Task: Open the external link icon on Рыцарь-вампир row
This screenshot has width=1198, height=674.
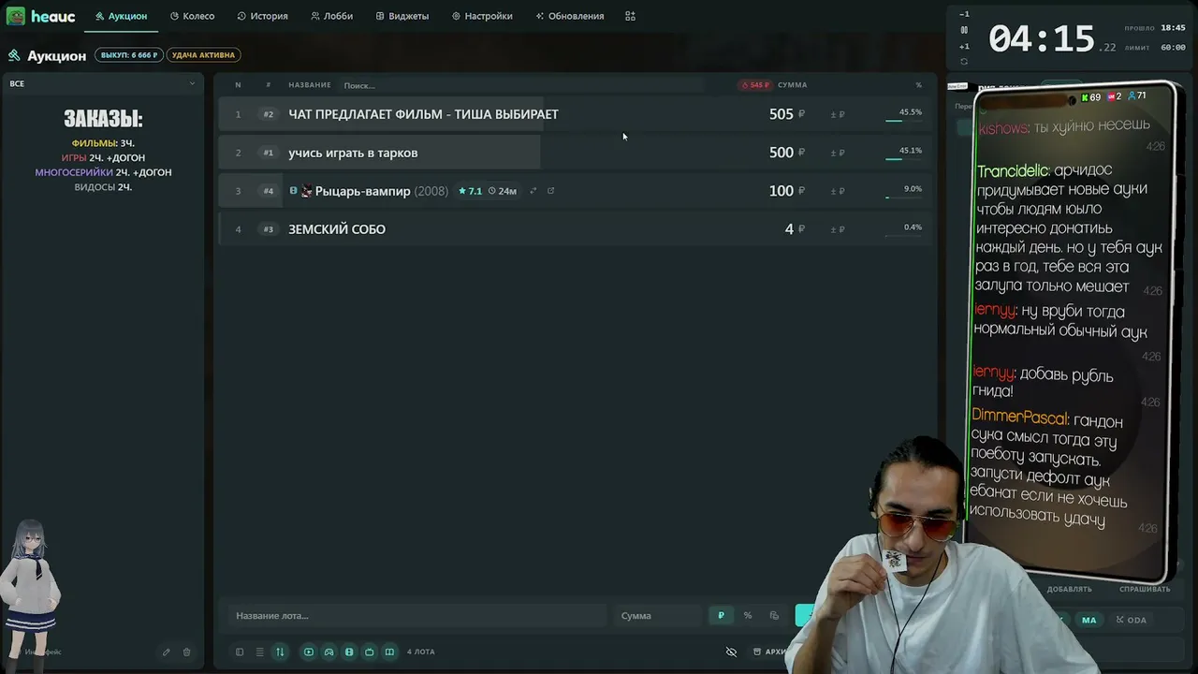Action: [x=550, y=191]
